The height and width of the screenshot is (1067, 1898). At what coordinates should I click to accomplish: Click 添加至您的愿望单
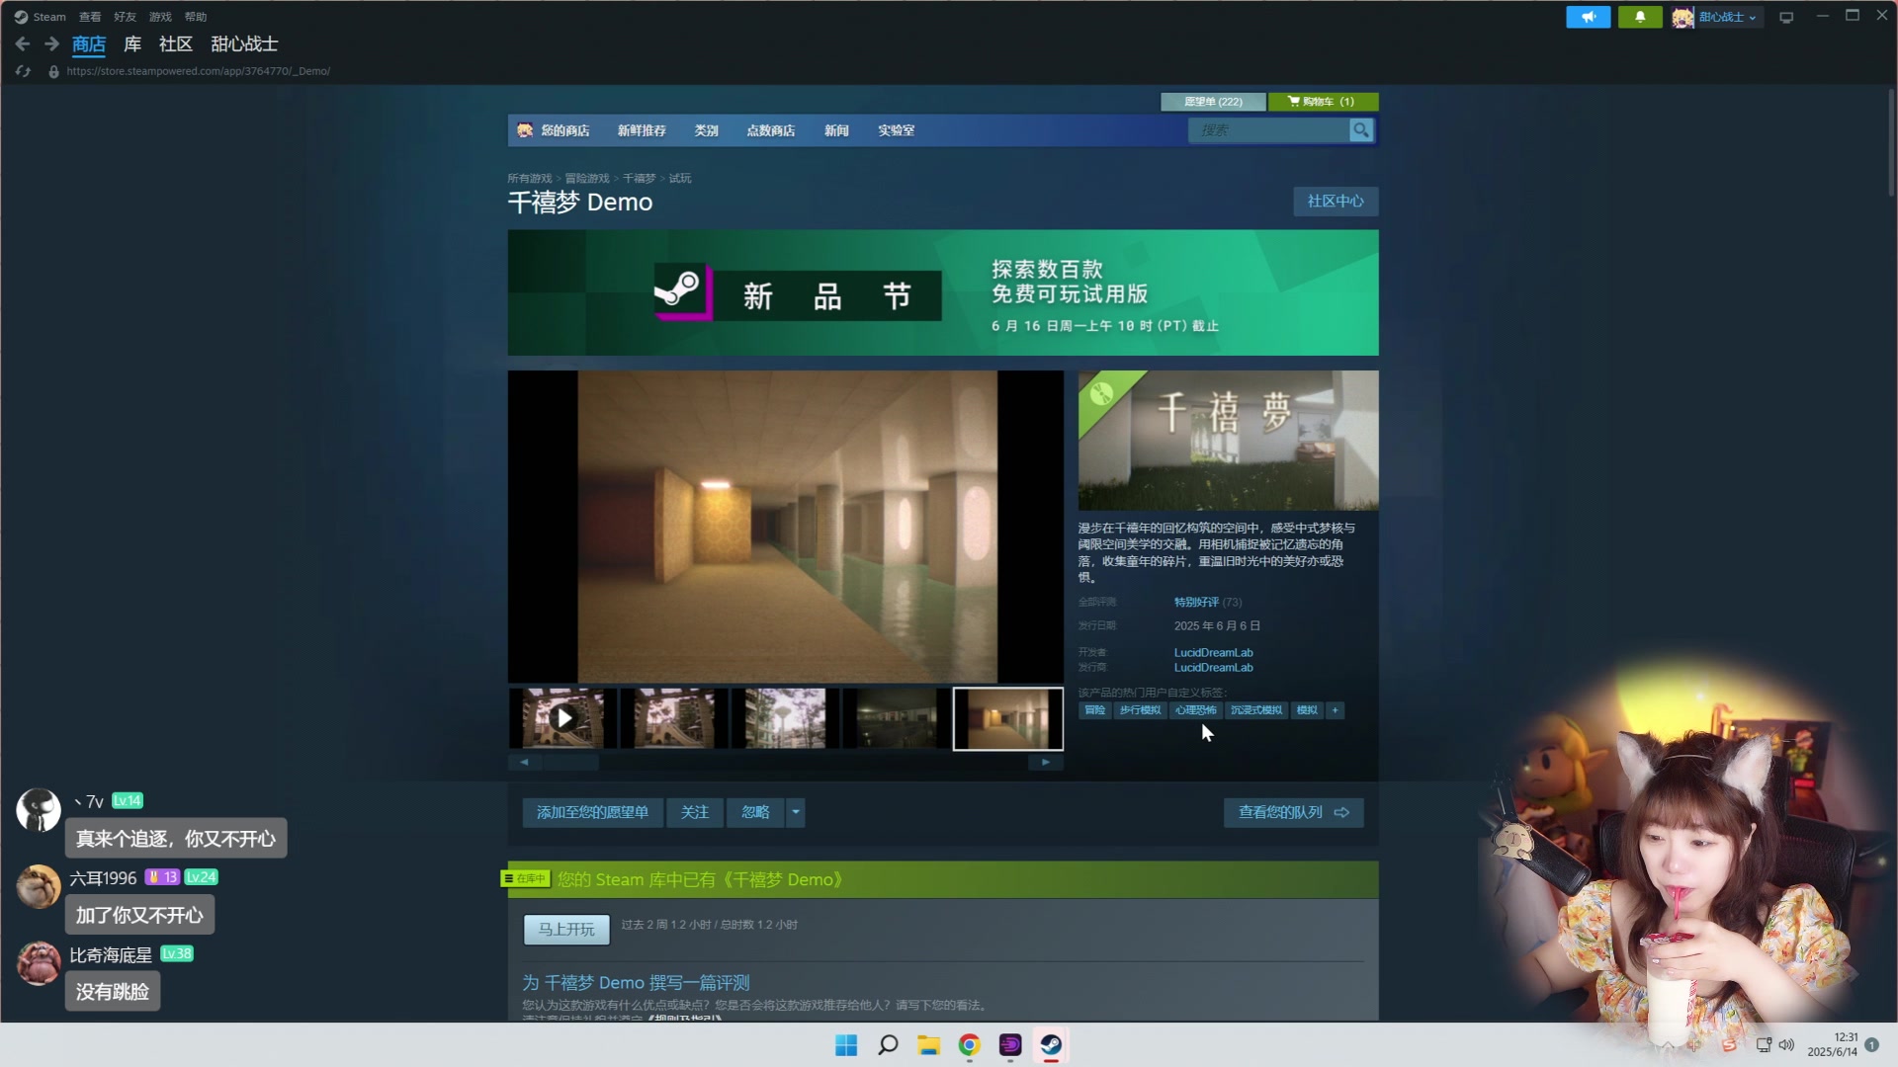pyautogui.click(x=592, y=812)
